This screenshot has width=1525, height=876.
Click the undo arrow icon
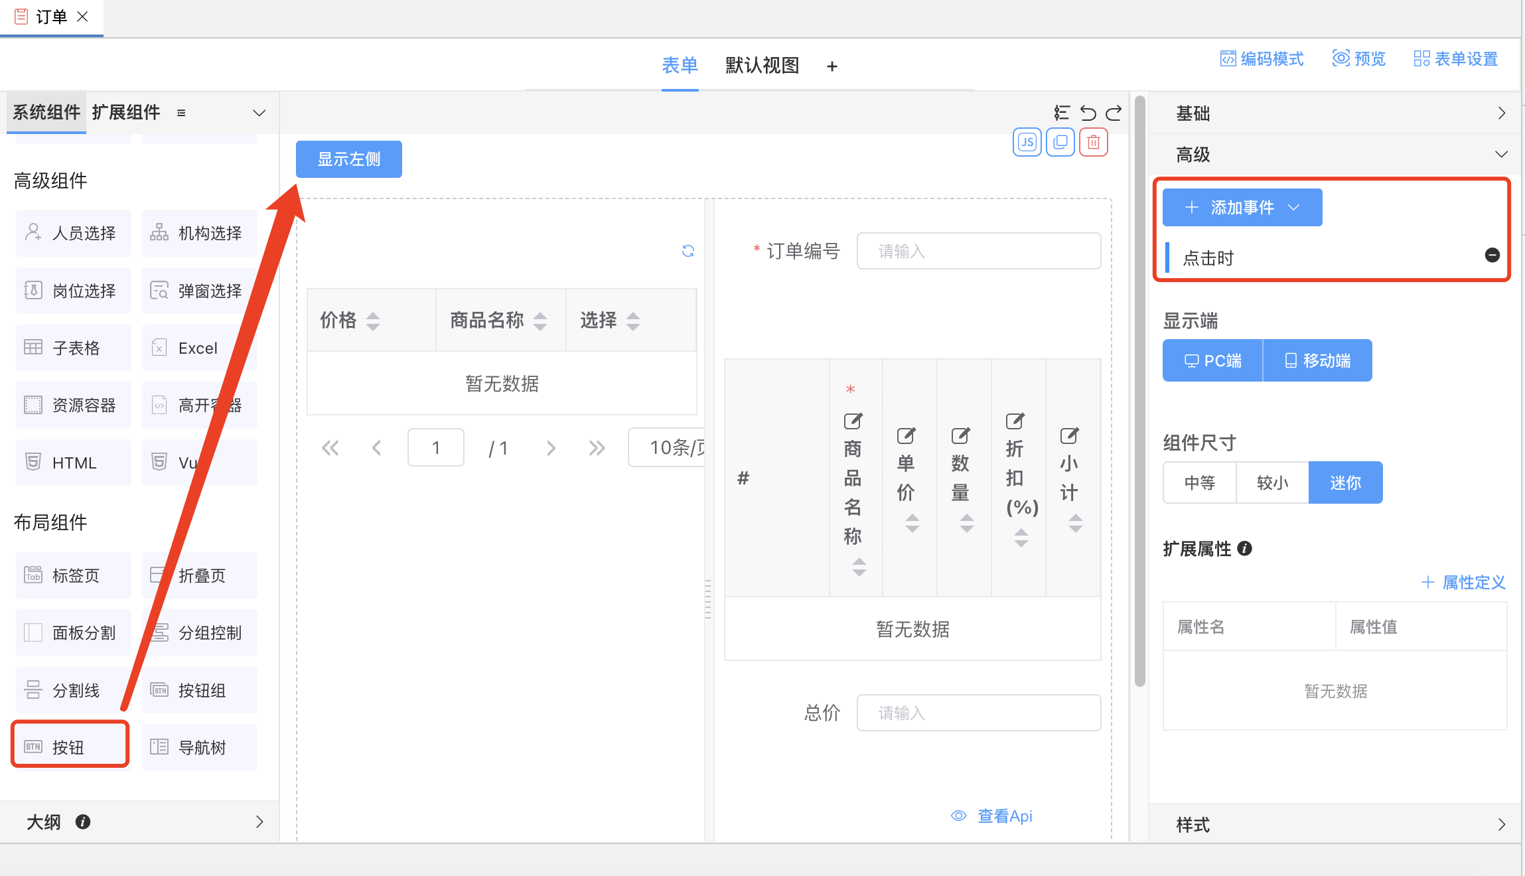tap(1088, 113)
